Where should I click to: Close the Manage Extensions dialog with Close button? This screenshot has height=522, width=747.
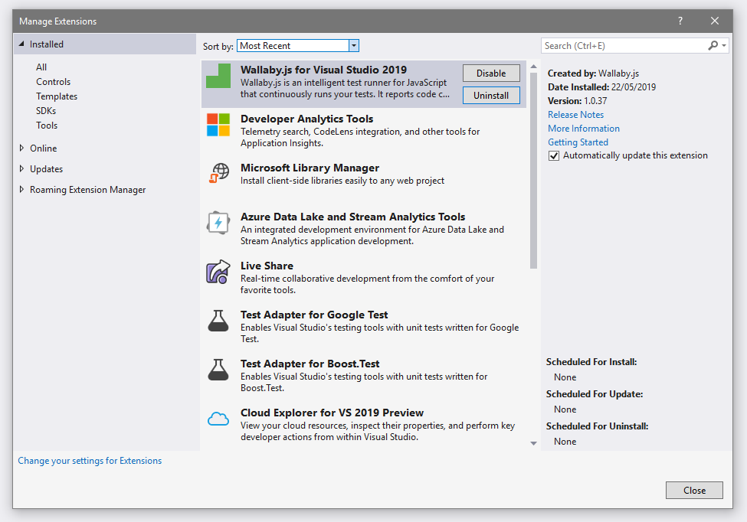coord(694,490)
